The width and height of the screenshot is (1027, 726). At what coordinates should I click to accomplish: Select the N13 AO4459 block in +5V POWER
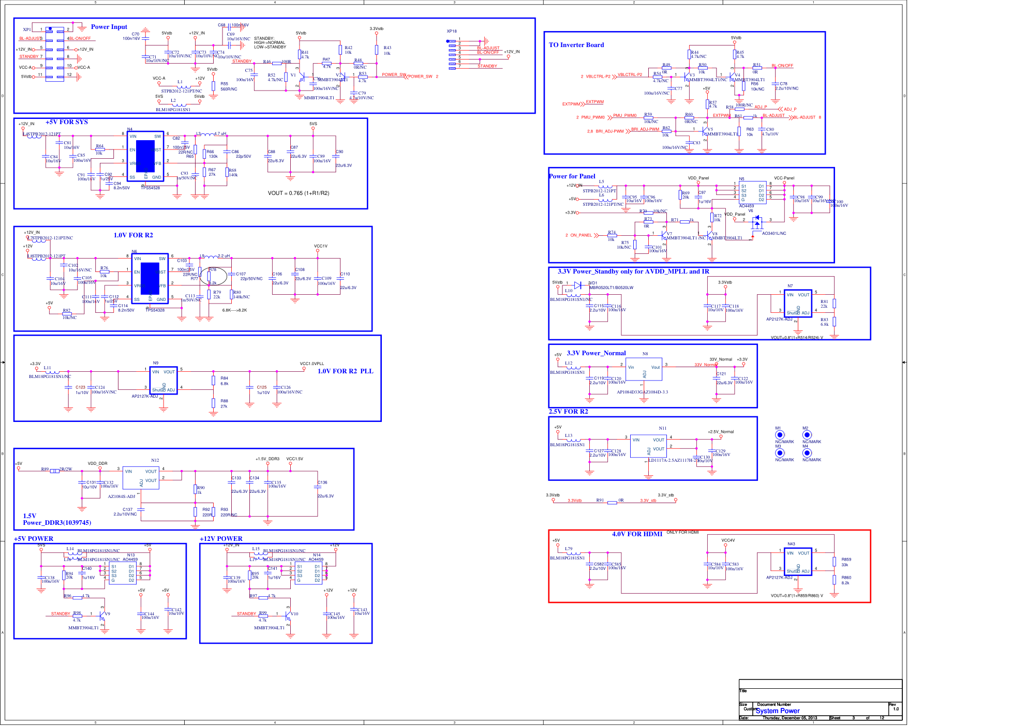point(123,573)
